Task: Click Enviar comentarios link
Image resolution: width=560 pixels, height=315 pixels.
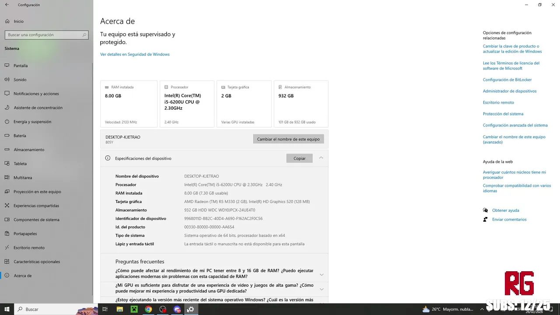Action: click(509, 220)
